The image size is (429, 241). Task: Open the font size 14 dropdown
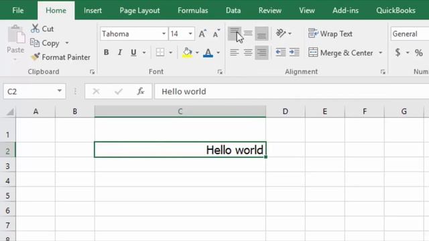(x=190, y=33)
